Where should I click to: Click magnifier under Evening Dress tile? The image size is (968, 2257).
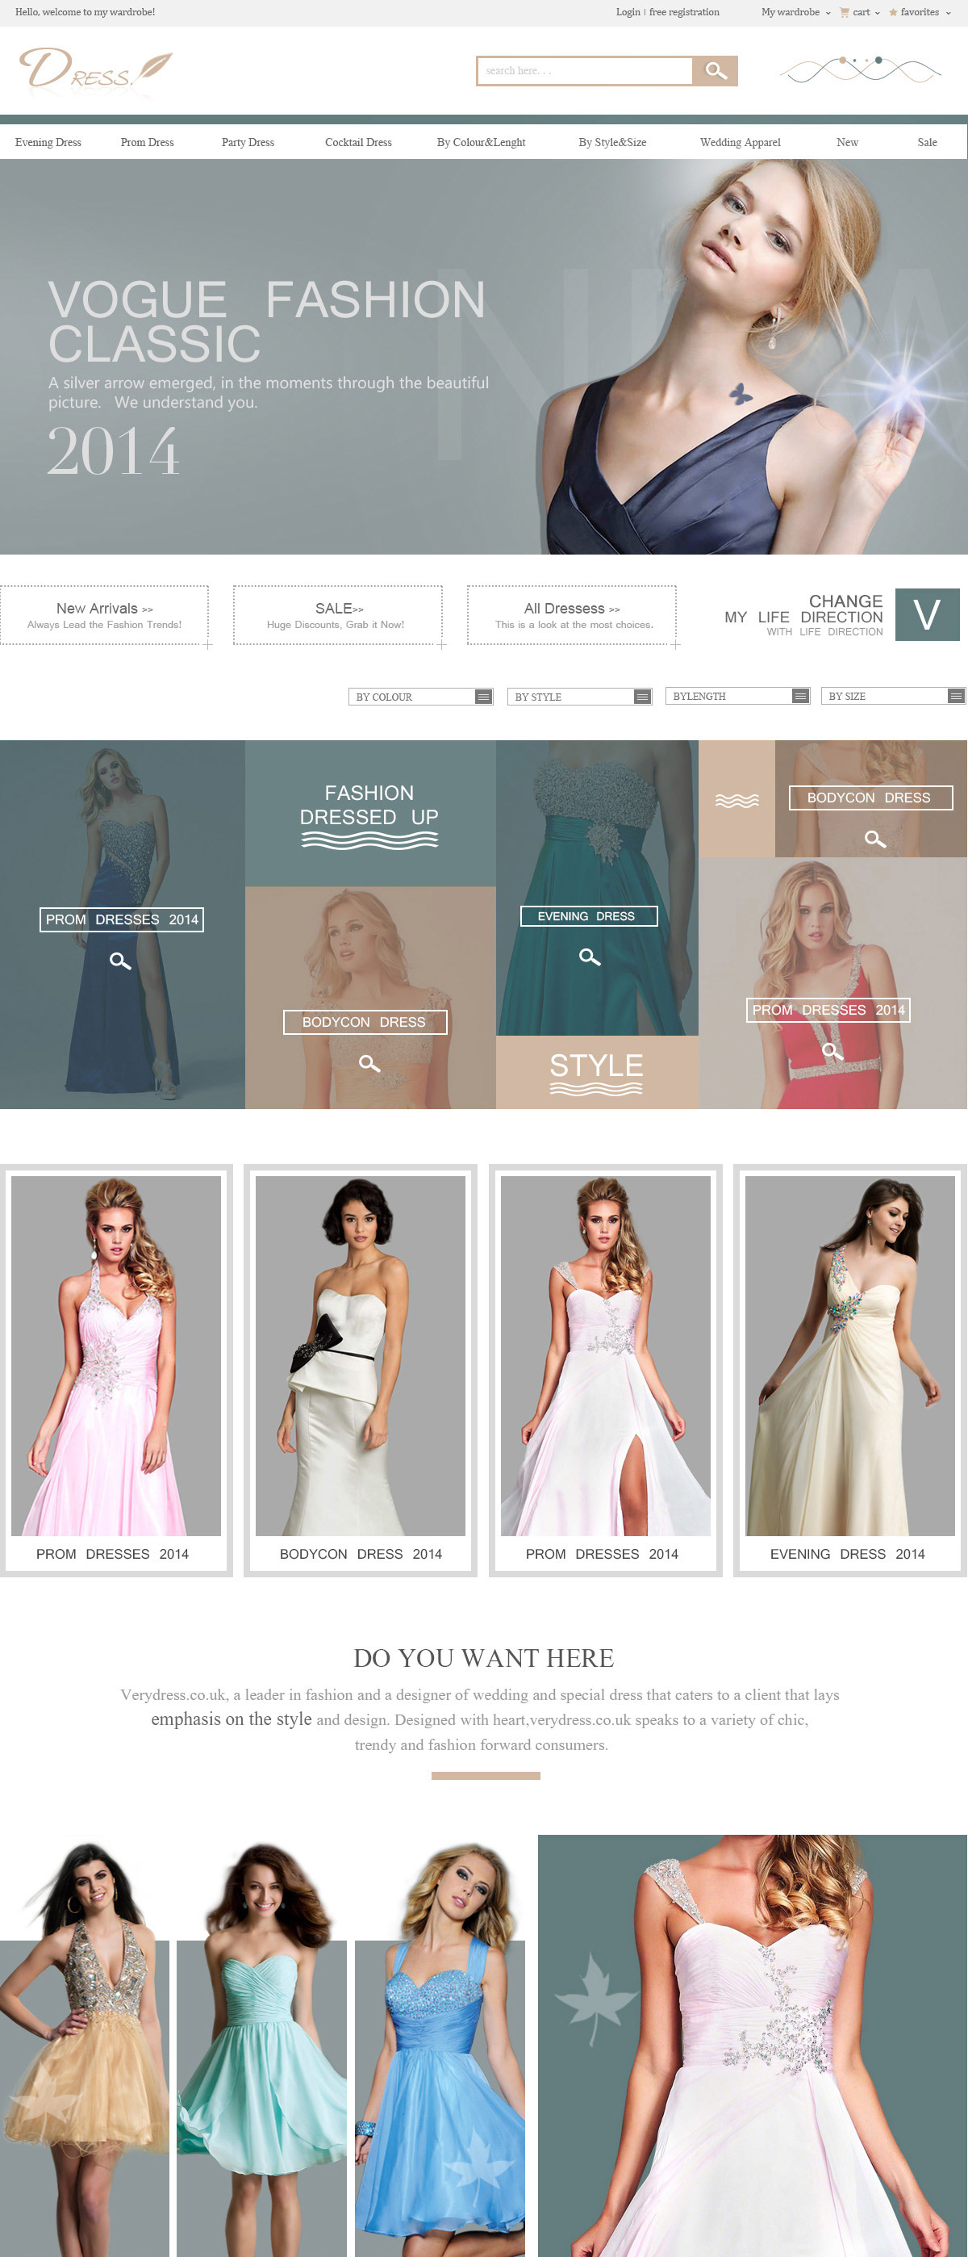click(589, 957)
